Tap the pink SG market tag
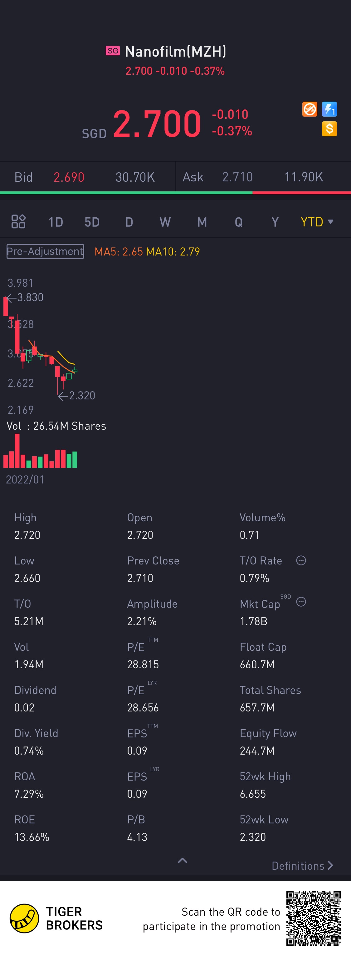Screen dimensions: 351x956 click(113, 51)
